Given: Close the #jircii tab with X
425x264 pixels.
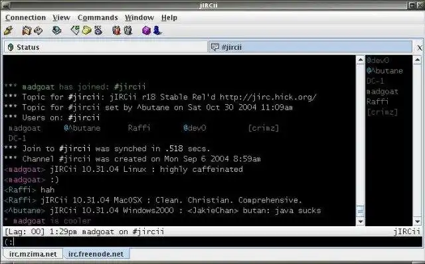Looking at the screenshot, I should click(x=420, y=48).
